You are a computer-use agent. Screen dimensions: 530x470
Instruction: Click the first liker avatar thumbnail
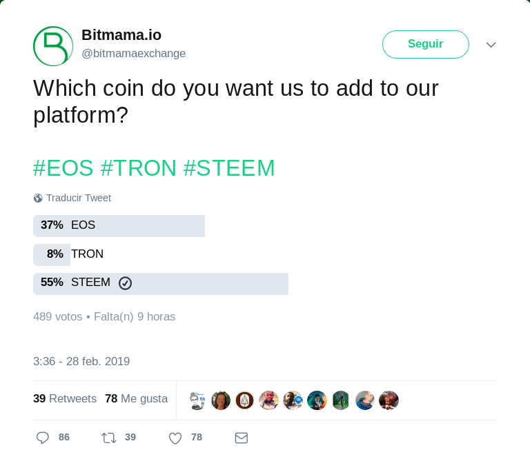pos(197,400)
